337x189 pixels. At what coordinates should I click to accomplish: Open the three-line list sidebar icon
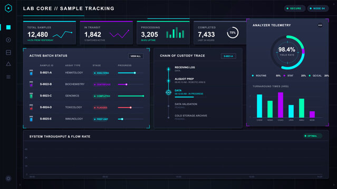click(8, 77)
